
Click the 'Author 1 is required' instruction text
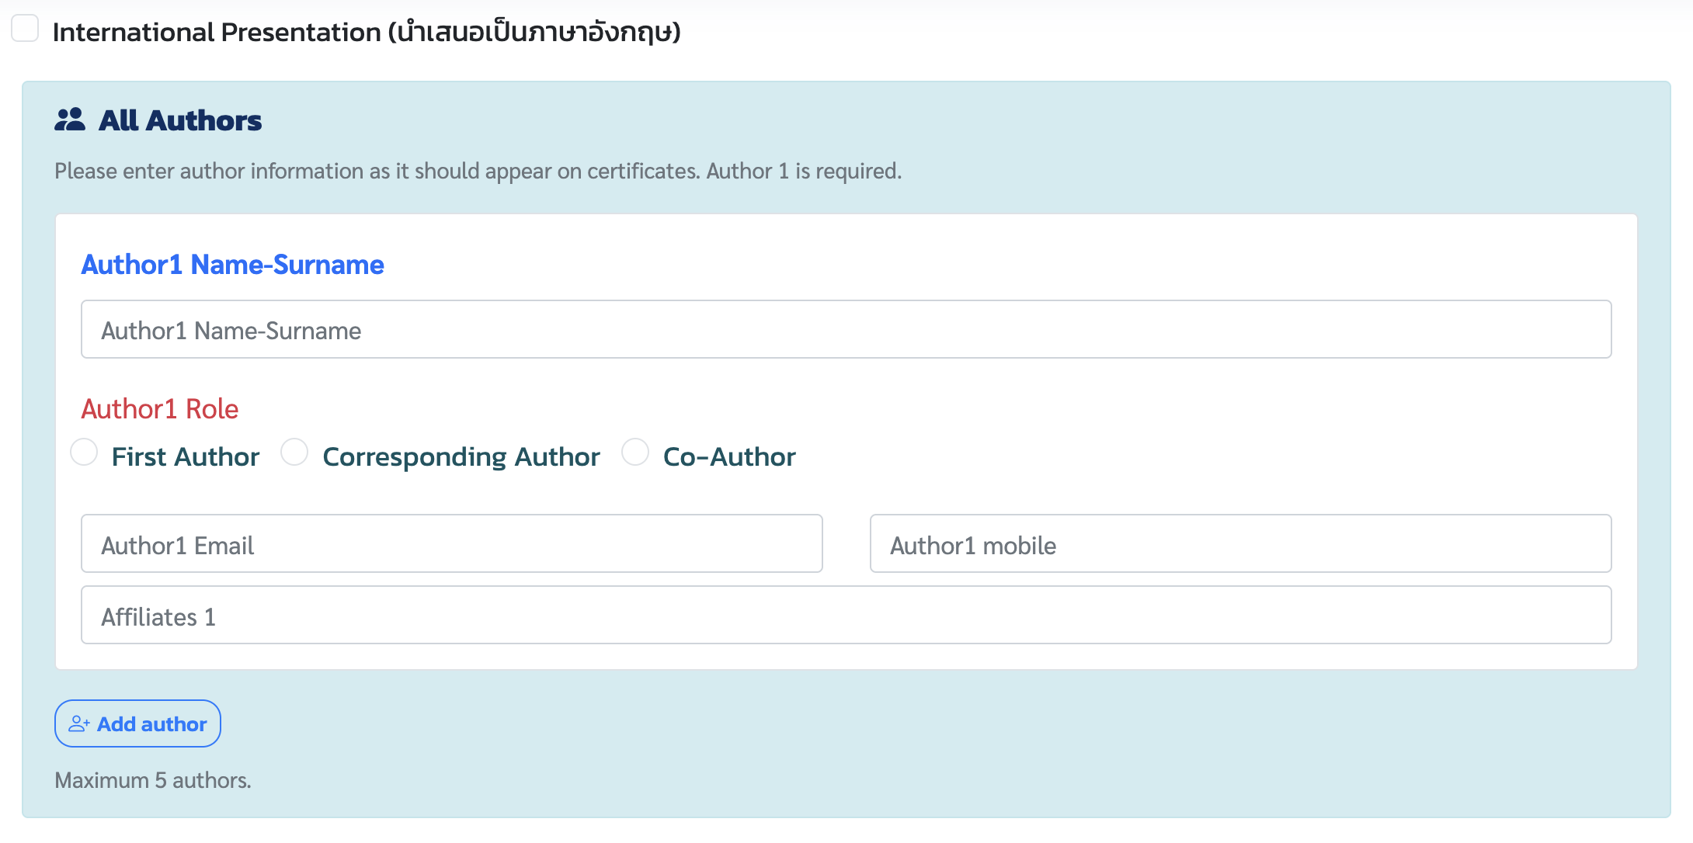click(x=804, y=171)
